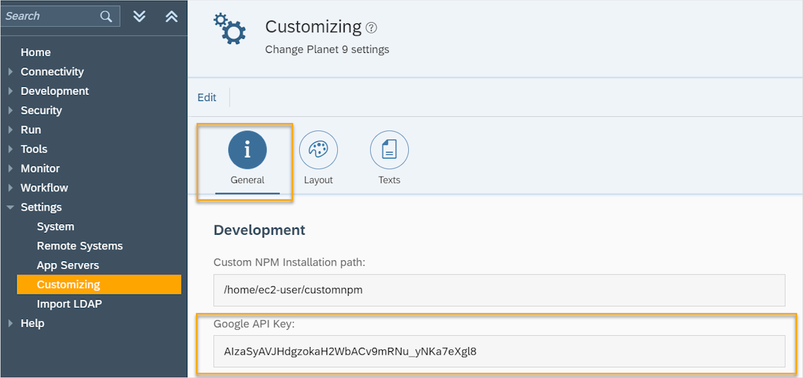This screenshot has width=803, height=378.
Task: Open the Layout palette icon tab
Action: [x=319, y=151]
